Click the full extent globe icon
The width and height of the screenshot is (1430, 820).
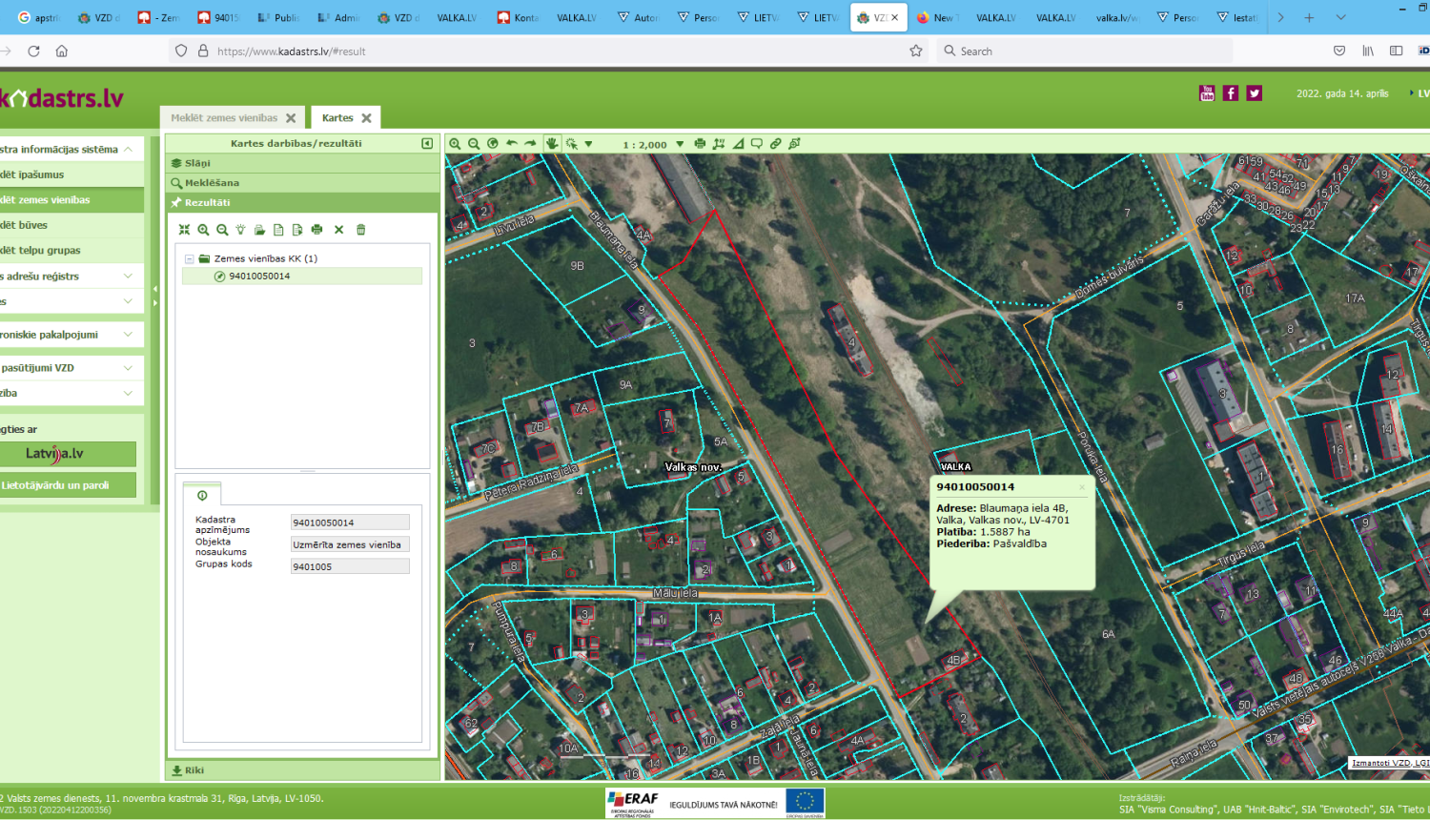[x=493, y=144]
